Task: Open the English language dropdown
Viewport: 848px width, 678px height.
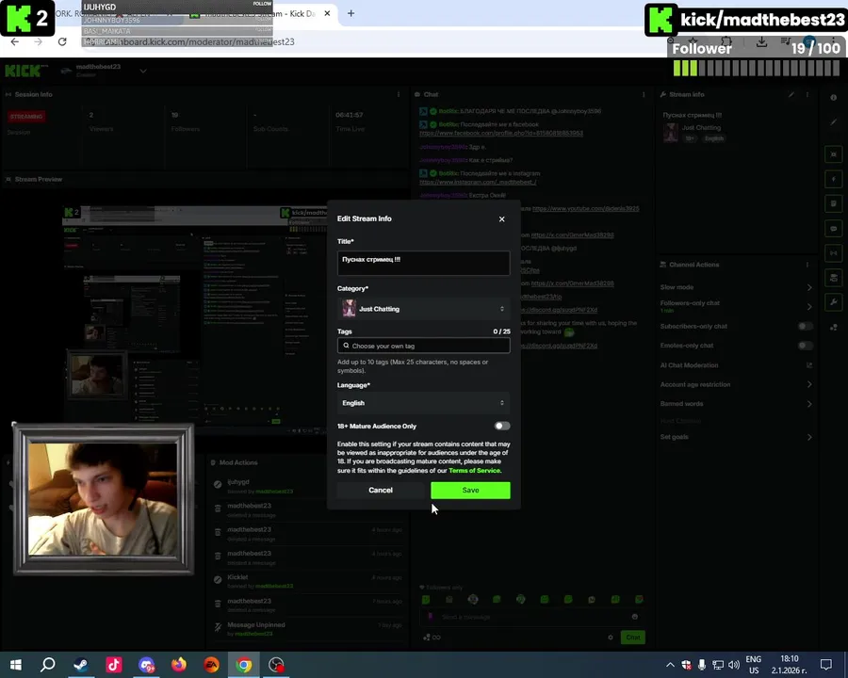Action: click(423, 403)
